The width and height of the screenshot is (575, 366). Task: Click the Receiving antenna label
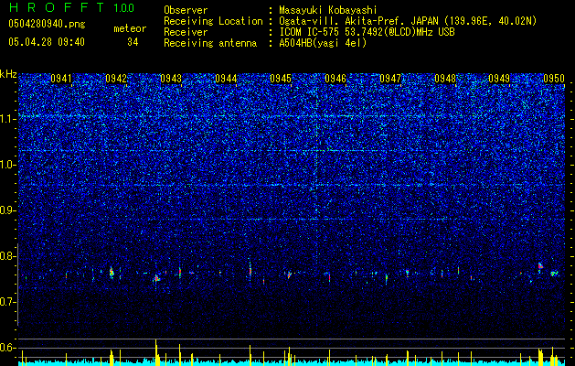(x=210, y=43)
